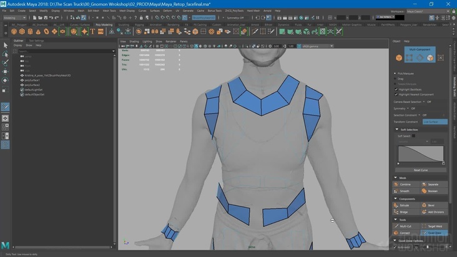This screenshot has width=457, height=257.
Task: Pick the Rotate tool in left toolbox
Action: (x=5, y=80)
